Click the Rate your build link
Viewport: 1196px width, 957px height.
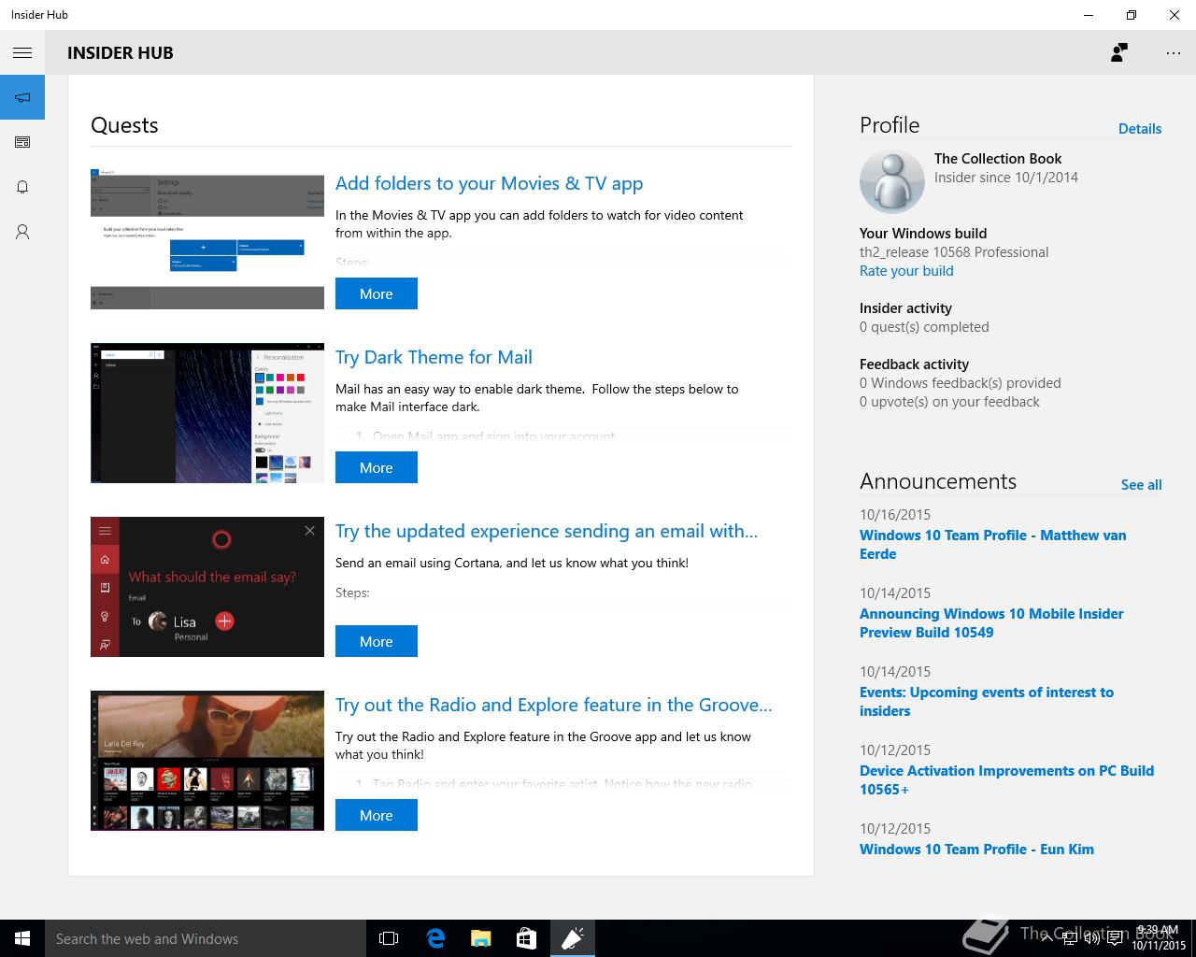pyautogui.click(x=906, y=271)
